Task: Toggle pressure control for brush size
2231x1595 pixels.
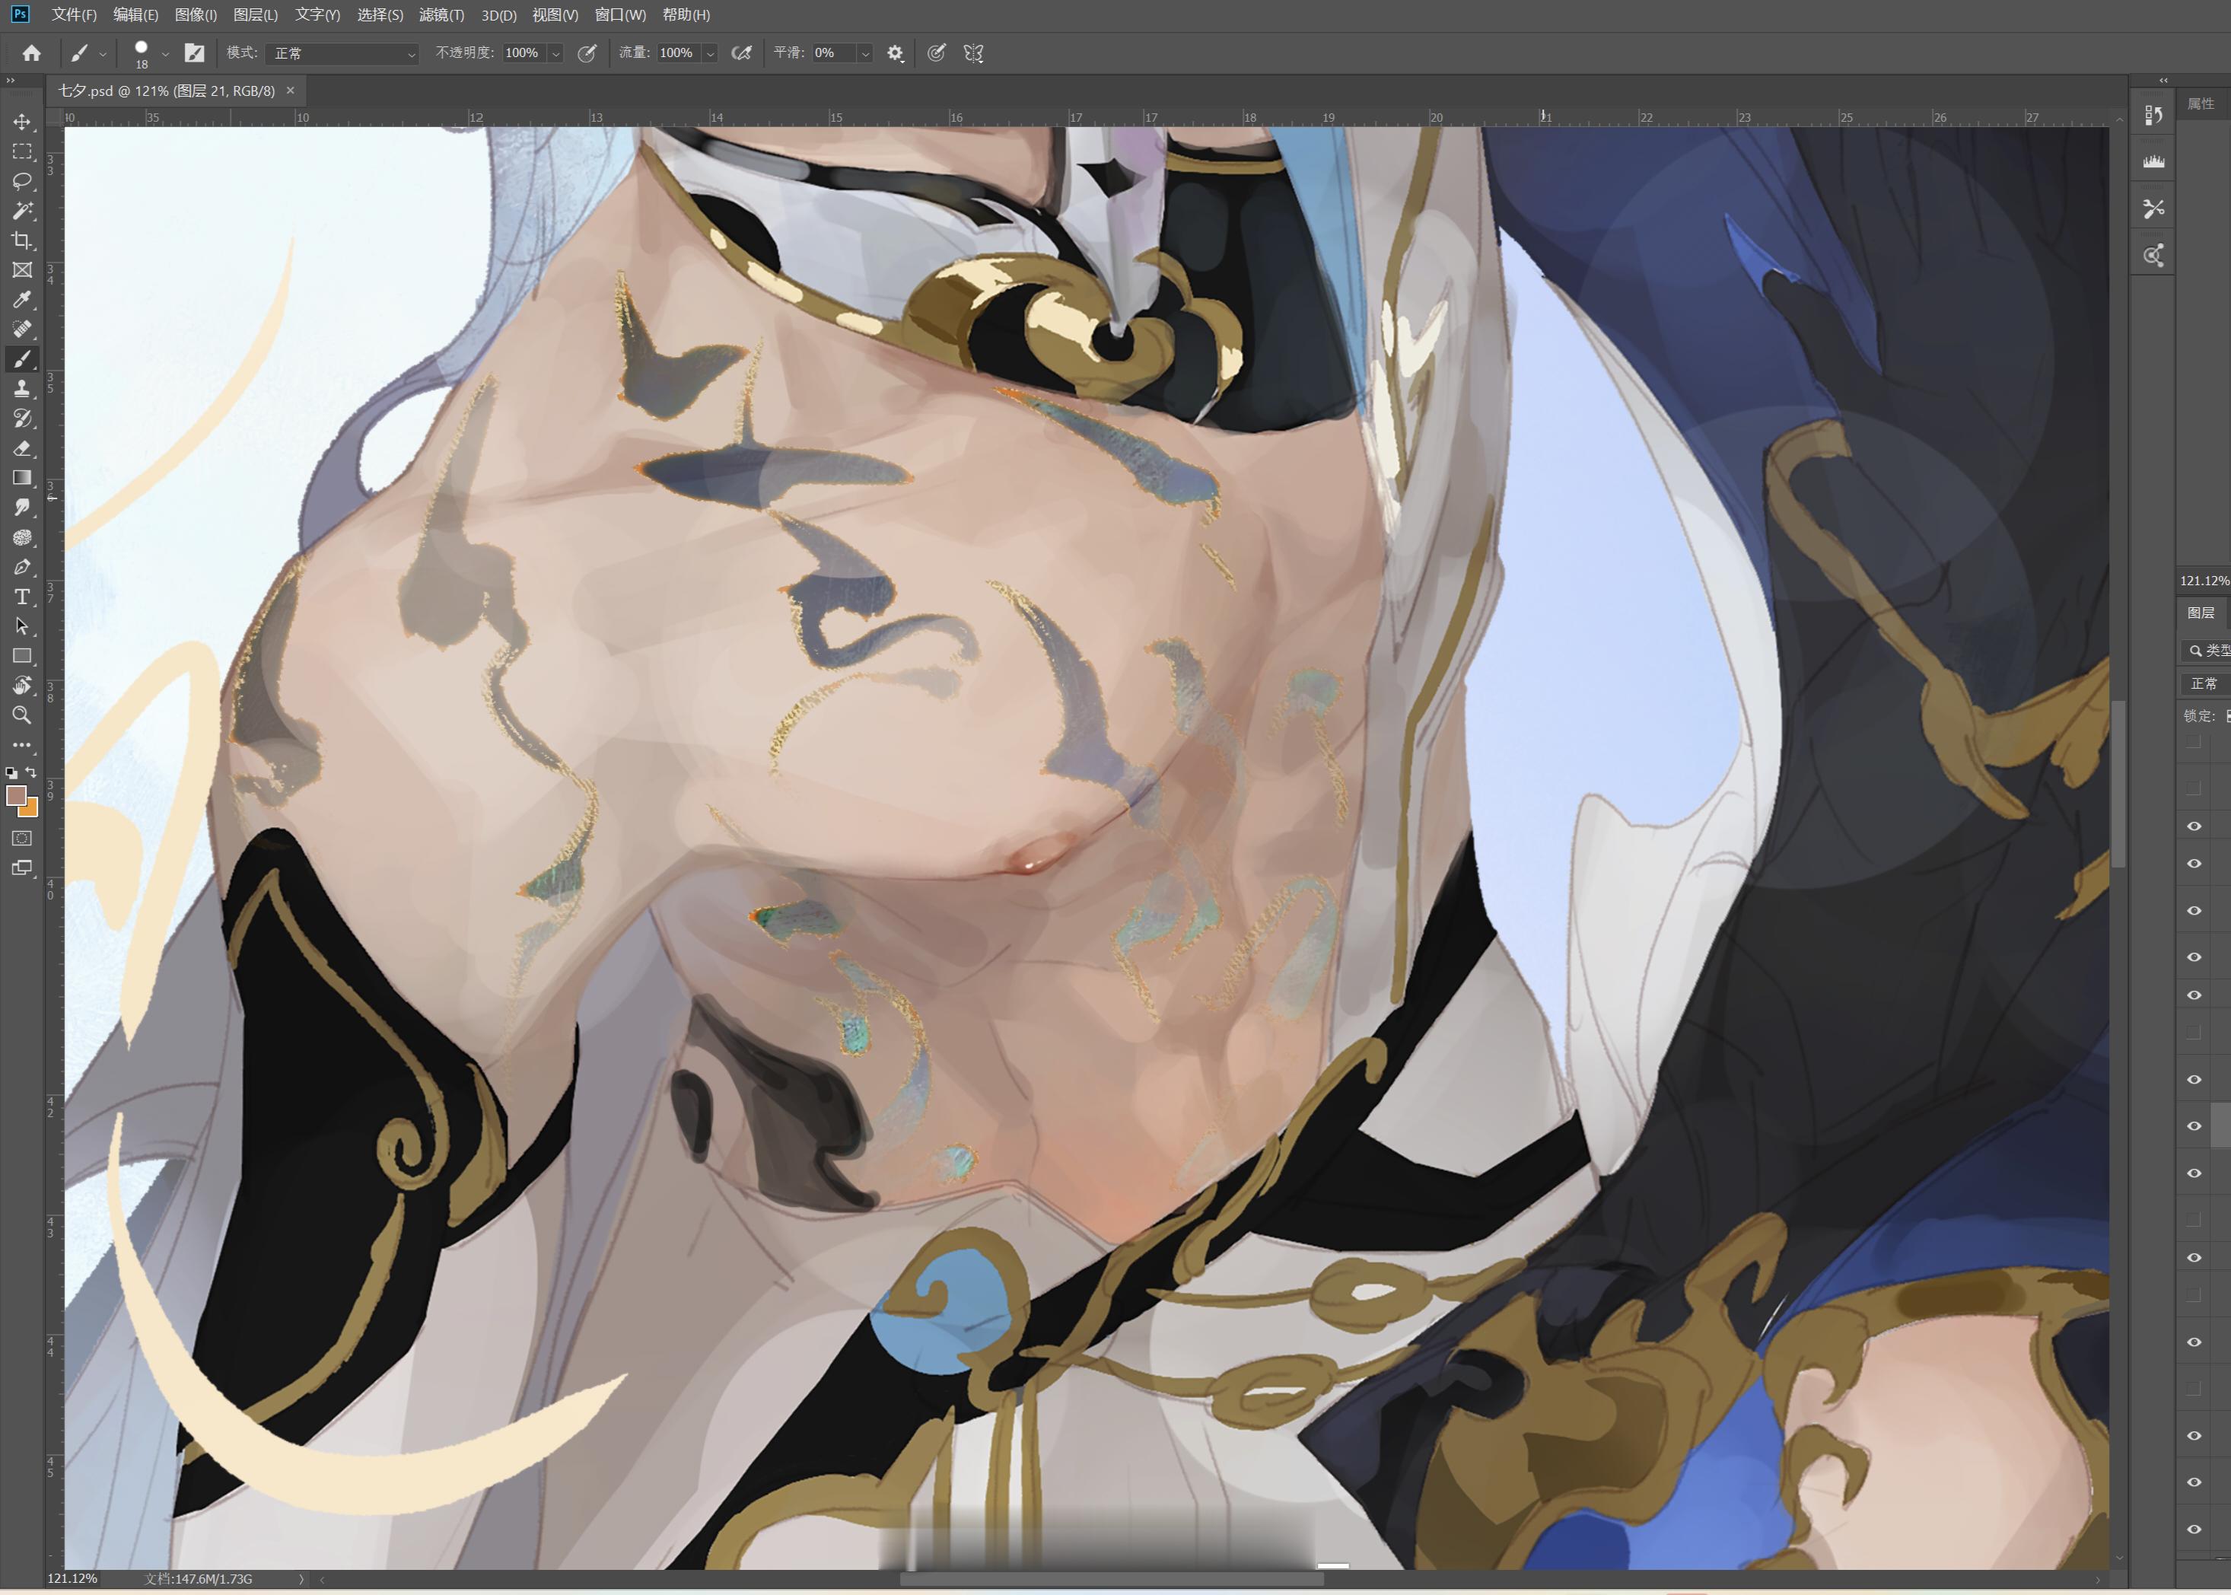Action: tap(937, 53)
